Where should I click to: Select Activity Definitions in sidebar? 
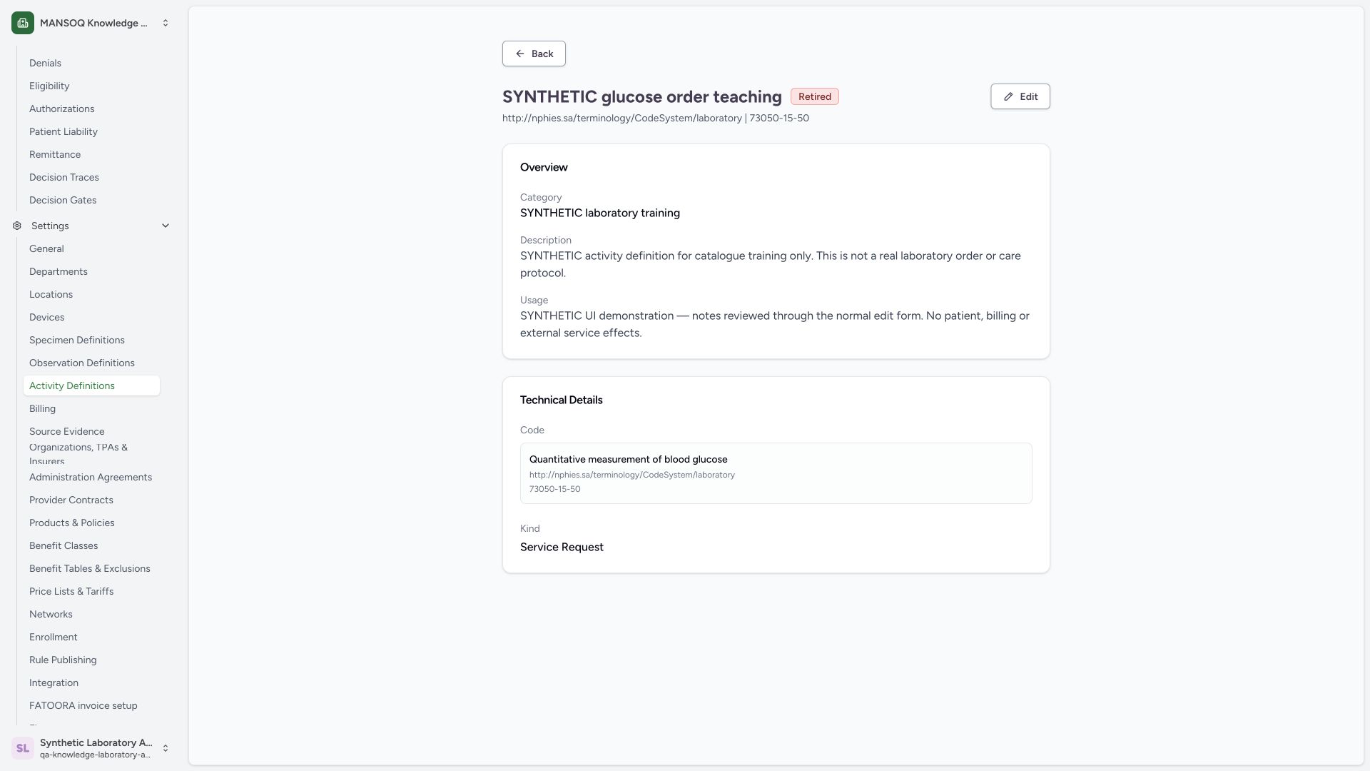click(x=91, y=385)
